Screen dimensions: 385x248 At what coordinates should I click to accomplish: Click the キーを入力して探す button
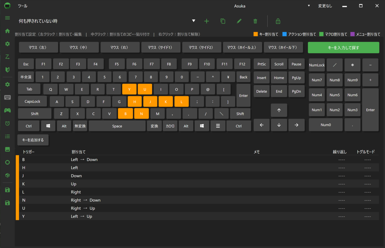pyautogui.click(x=344, y=47)
